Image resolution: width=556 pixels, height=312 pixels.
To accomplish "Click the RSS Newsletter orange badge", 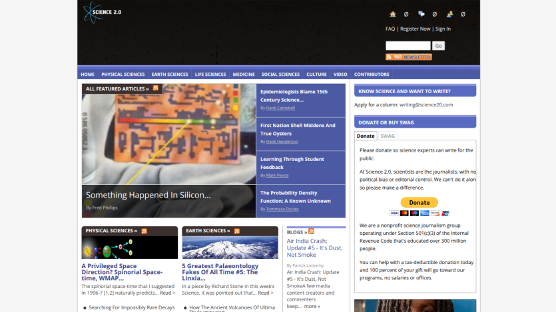I will tap(408, 57).
